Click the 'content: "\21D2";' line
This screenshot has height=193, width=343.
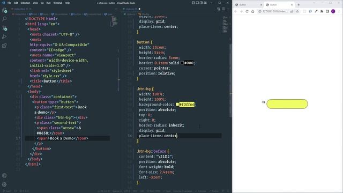tap(156, 157)
